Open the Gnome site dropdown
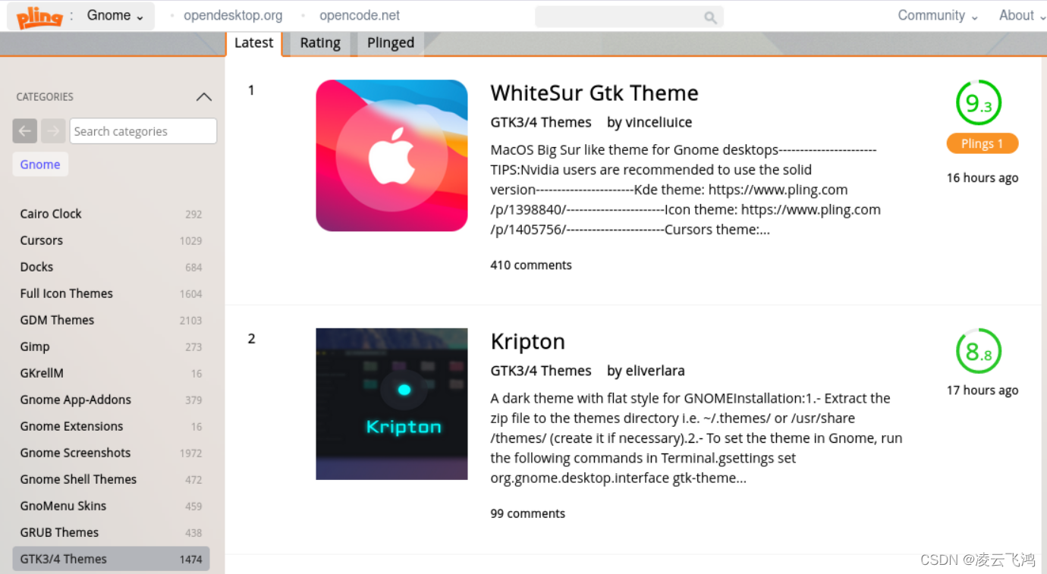The width and height of the screenshot is (1047, 574). pyautogui.click(x=115, y=16)
